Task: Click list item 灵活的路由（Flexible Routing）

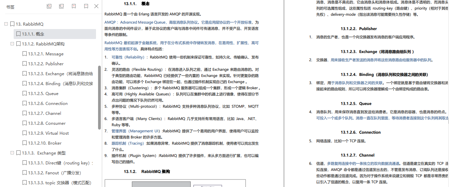Action: 138,69
